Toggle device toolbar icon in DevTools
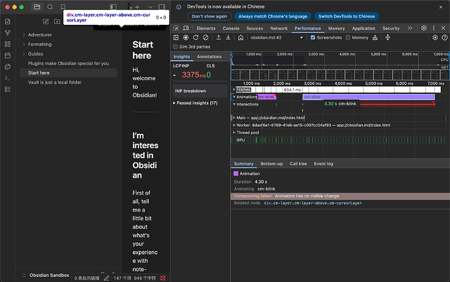 (x=186, y=28)
